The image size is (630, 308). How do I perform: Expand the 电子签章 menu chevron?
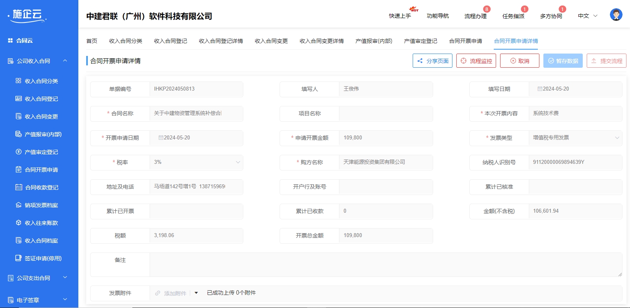[x=65, y=300]
